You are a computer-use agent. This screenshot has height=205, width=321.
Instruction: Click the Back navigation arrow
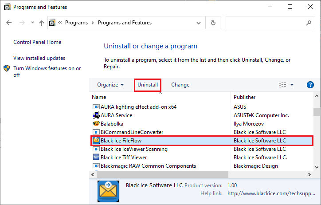[x=9, y=23]
